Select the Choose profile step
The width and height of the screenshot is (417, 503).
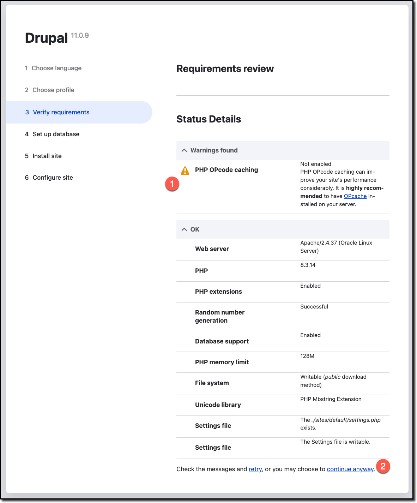click(x=53, y=90)
